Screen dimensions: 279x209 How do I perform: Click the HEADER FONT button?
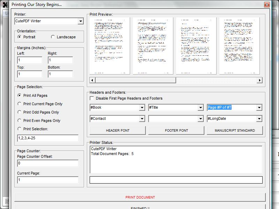coord(118,131)
